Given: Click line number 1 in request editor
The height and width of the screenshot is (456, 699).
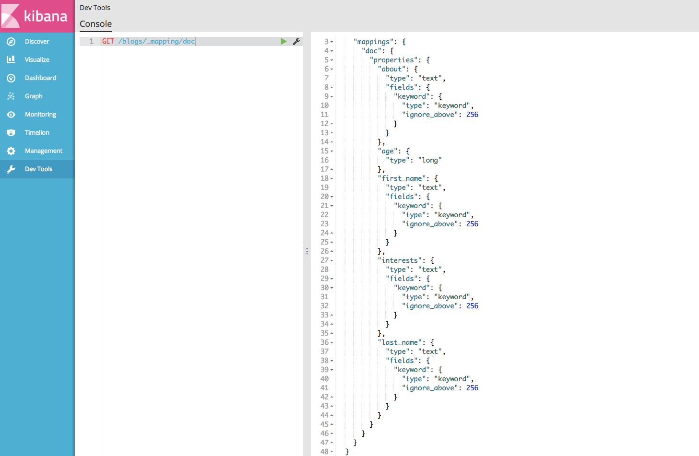Looking at the screenshot, I should [91, 42].
